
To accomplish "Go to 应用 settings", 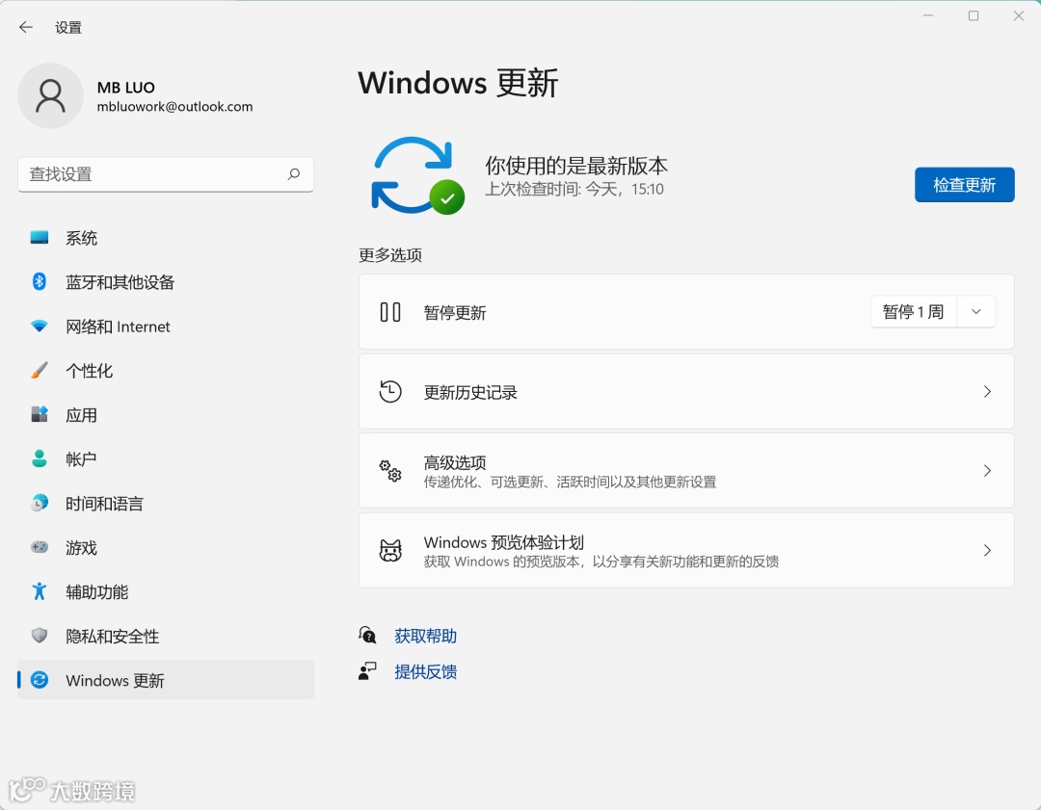I will (x=166, y=414).
